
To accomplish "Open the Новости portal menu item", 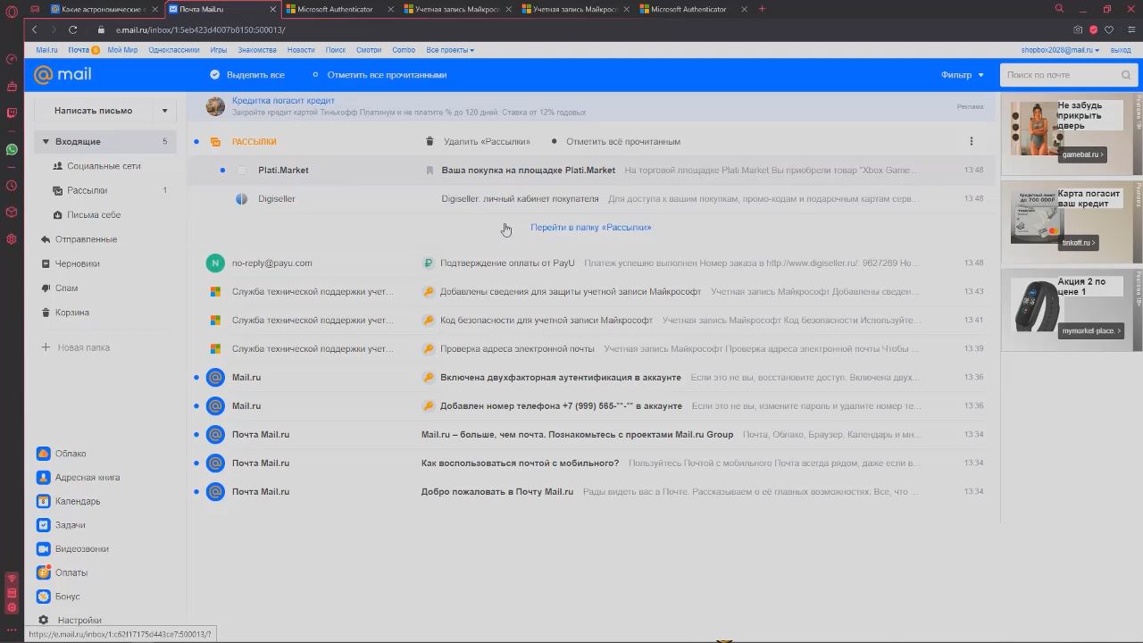I will coord(301,50).
